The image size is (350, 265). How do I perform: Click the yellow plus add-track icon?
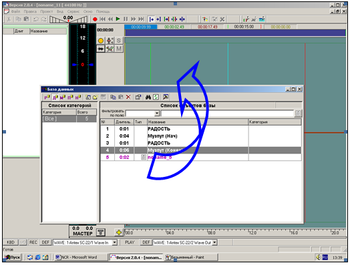(119, 232)
